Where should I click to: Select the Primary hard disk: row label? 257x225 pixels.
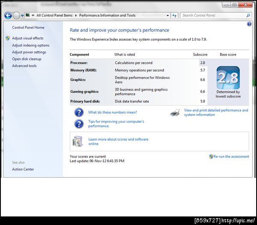pos(85,101)
